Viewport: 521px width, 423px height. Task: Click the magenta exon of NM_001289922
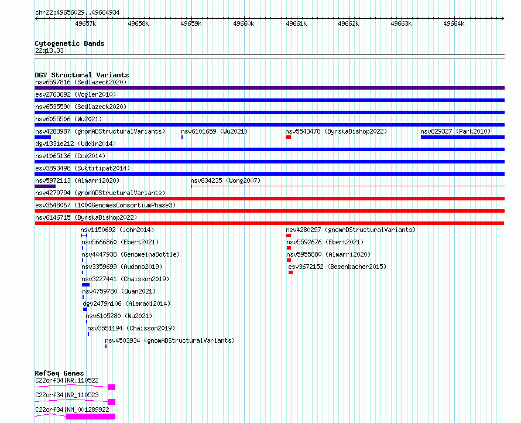91,417
